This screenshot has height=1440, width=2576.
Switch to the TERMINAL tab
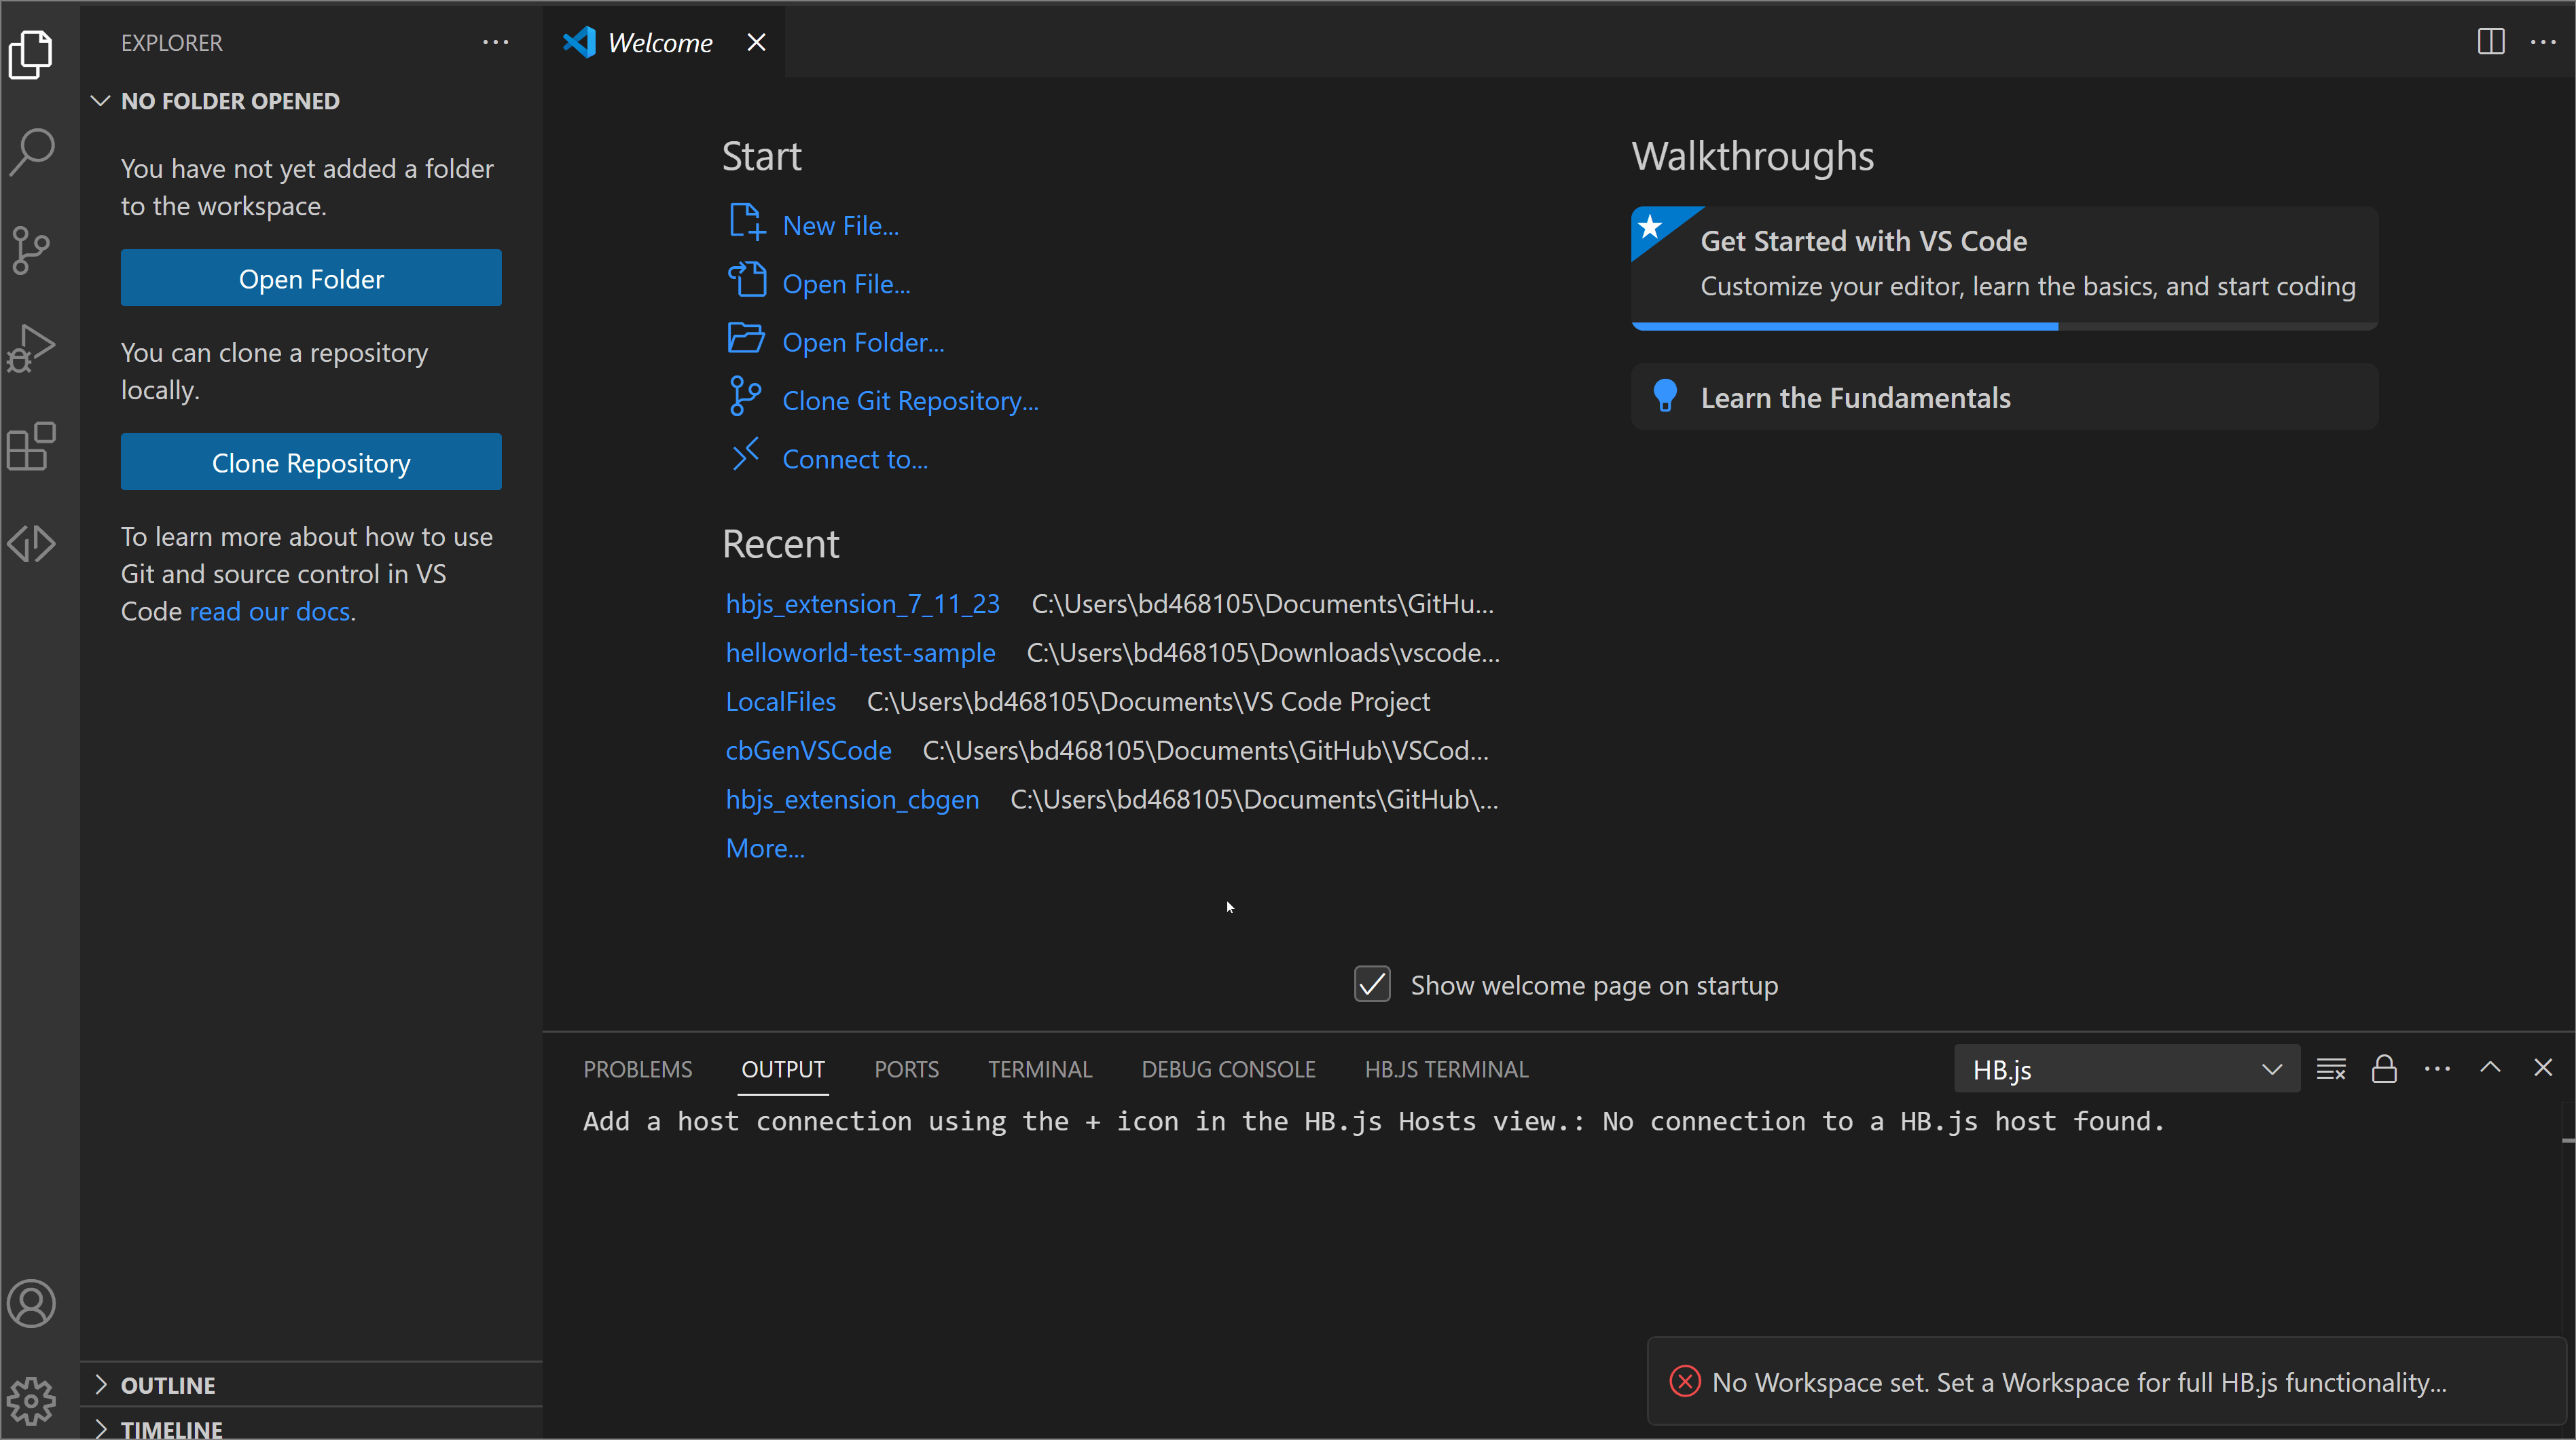pos(1040,1068)
